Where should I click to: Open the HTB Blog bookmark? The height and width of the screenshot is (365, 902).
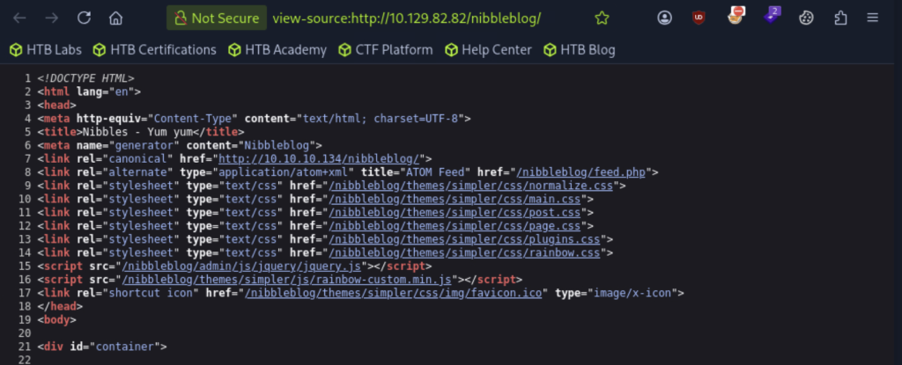click(x=580, y=50)
